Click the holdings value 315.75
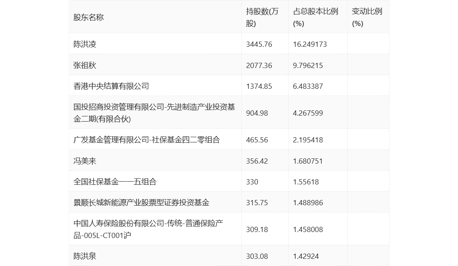 tap(257, 202)
